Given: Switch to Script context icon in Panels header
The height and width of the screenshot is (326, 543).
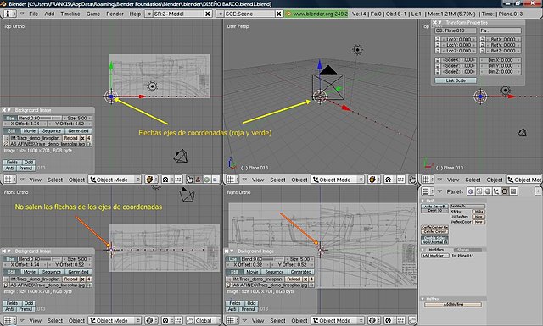Looking at the screenshot, I should pyautogui.click(x=479, y=191).
